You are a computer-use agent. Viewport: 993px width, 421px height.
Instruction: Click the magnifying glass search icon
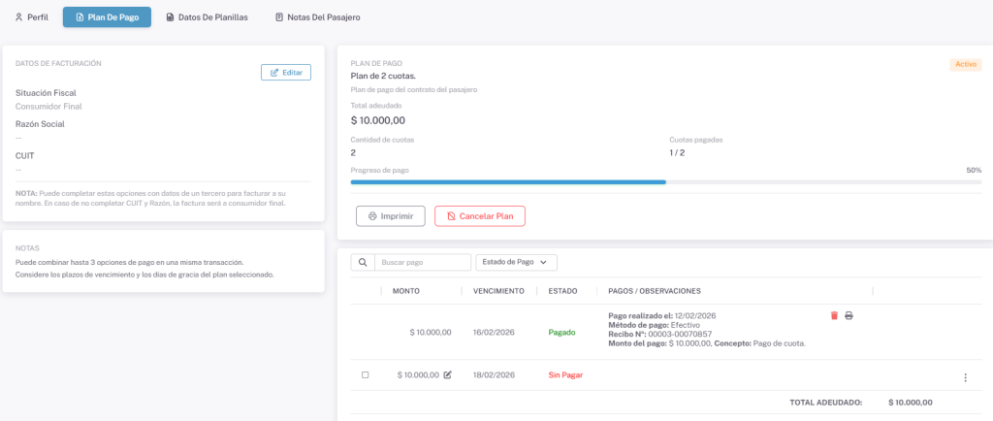[x=363, y=262]
